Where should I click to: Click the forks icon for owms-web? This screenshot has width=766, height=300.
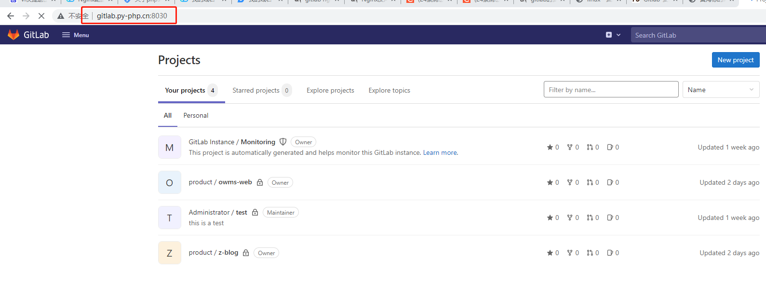tap(570, 182)
